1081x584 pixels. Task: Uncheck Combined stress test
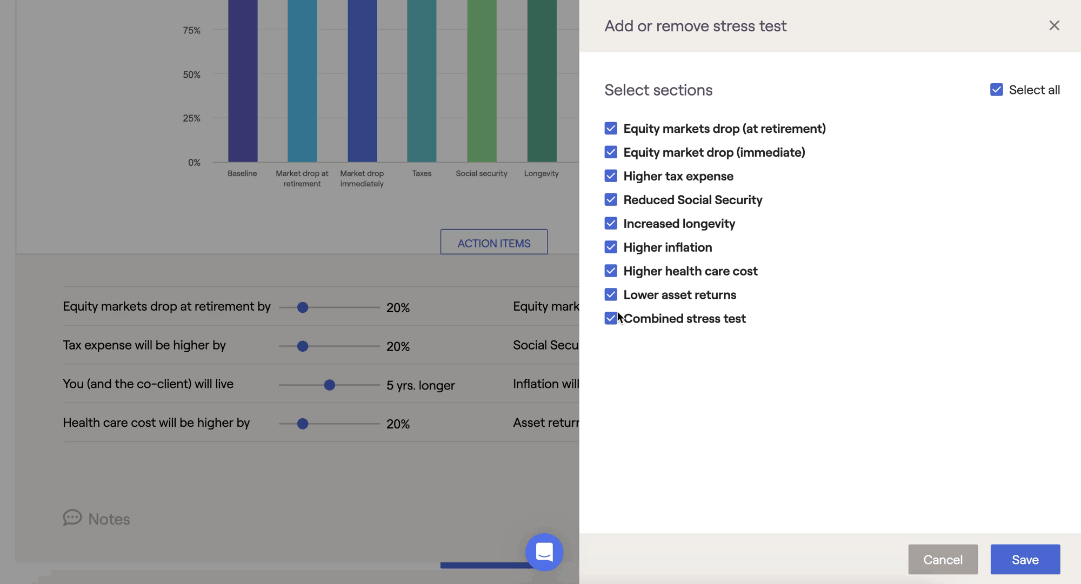tap(610, 319)
